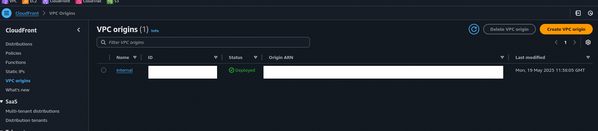Image resolution: width=598 pixels, height=131 pixels.
Task: Open the EC2 service shortcut
Action: point(30,2)
